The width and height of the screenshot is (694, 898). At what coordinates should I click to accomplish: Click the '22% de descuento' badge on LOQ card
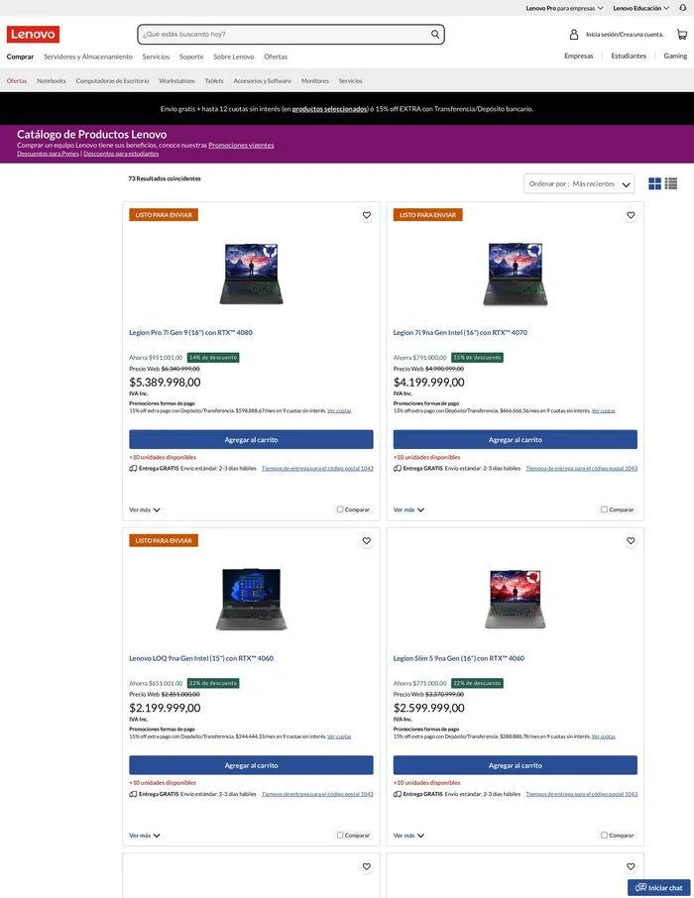(213, 683)
